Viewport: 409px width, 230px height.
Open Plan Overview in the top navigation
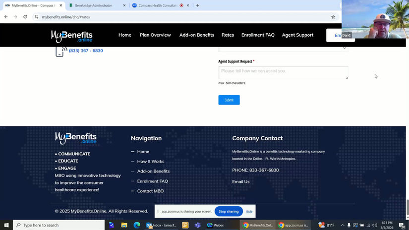(155, 35)
